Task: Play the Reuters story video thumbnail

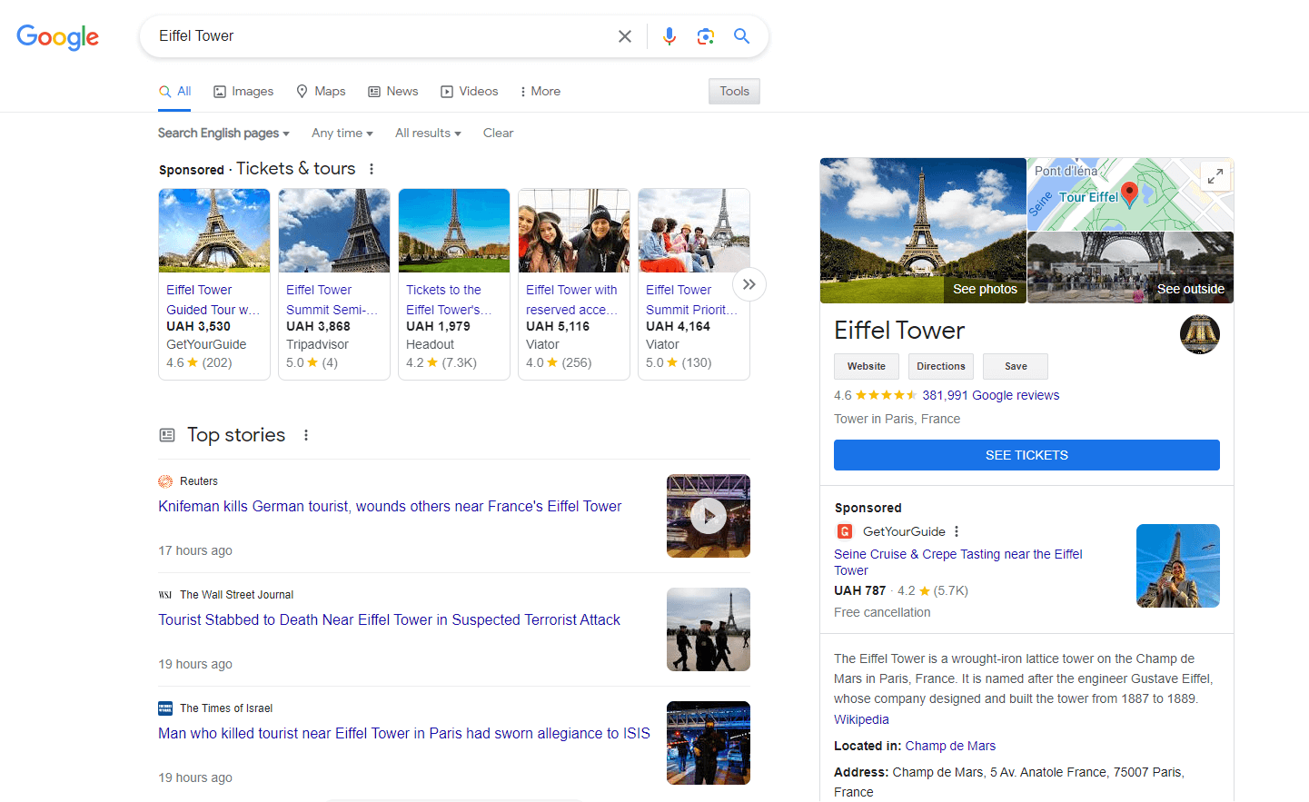Action: 709,516
